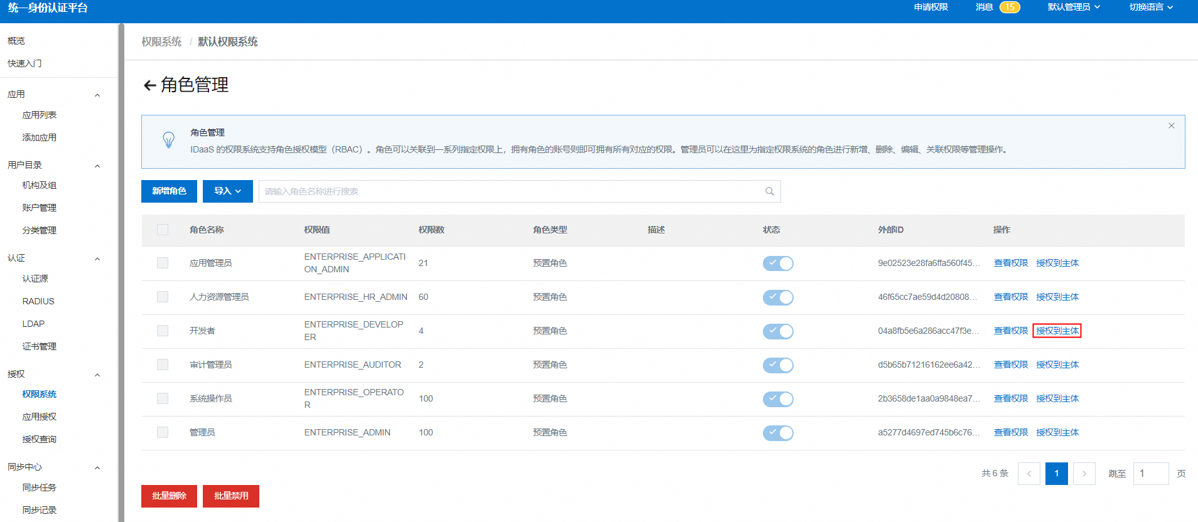Click 查看权限 for 管理员 role
1198x522 pixels.
pos(1010,432)
